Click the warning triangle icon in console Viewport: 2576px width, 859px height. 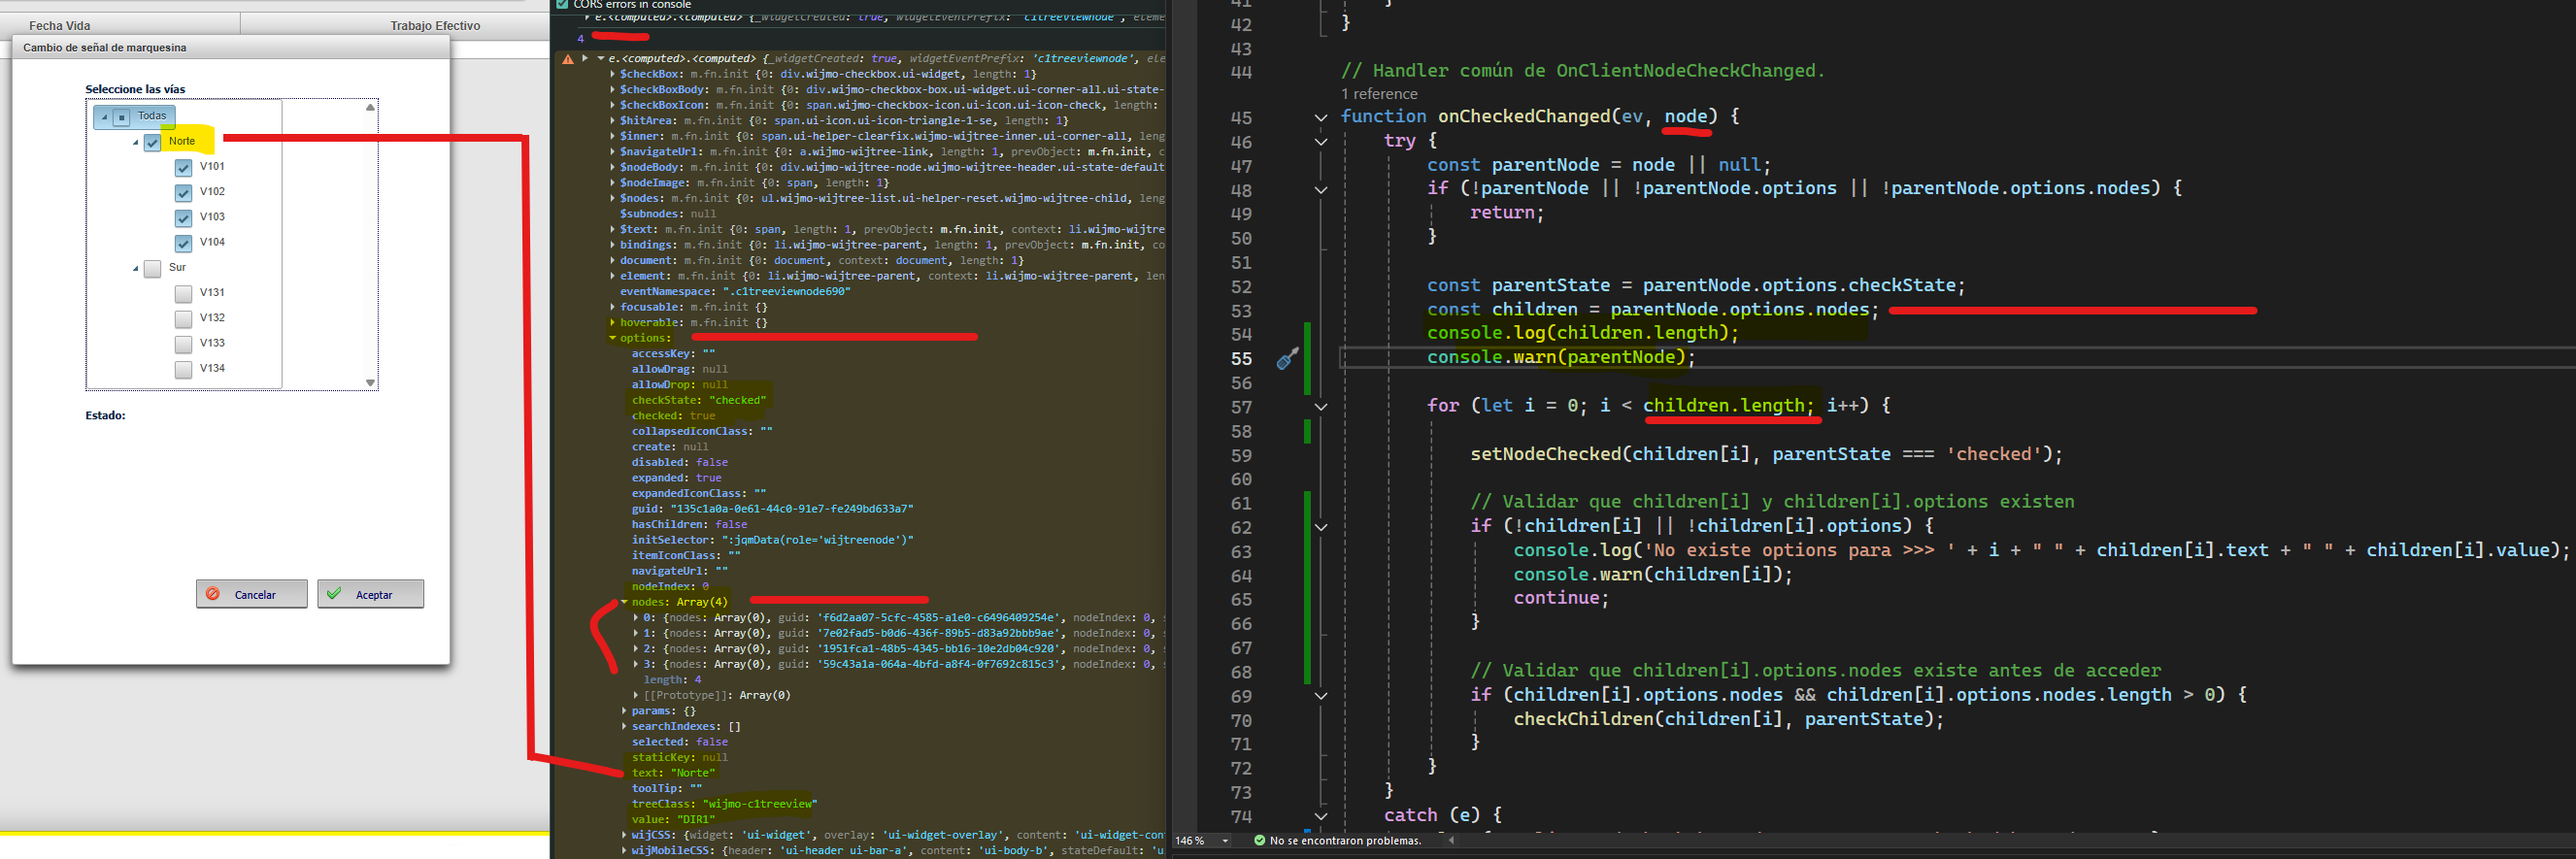pyautogui.click(x=568, y=59)
